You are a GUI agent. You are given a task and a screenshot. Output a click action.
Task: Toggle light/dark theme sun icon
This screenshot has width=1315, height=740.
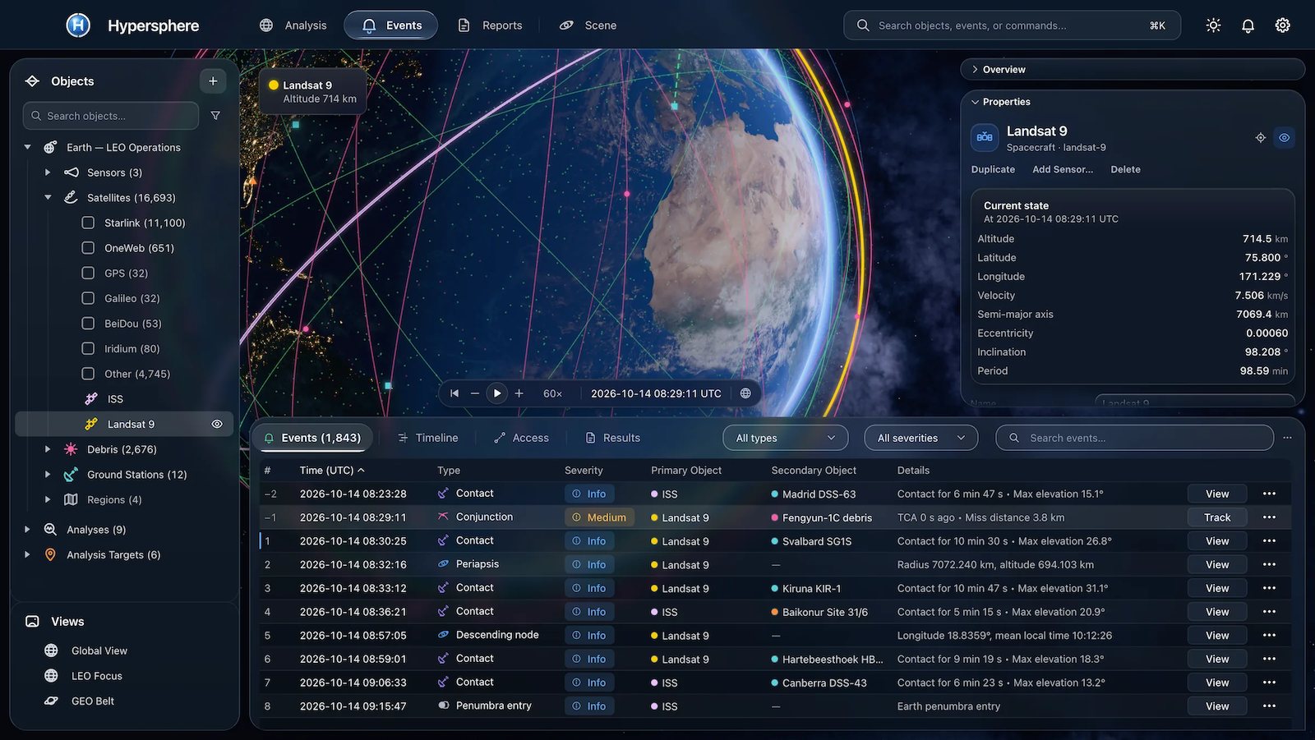click(1213, 25)
